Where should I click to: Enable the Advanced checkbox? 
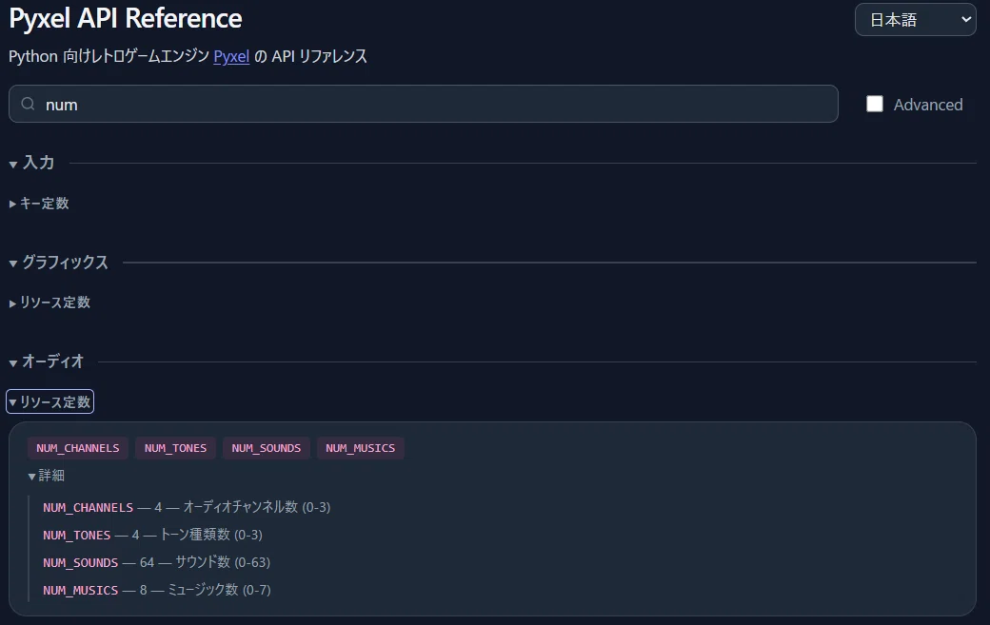click(875, 104)
